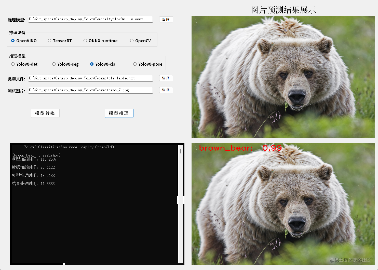Browse for a test image via 选择

click(x=166, y=90)
